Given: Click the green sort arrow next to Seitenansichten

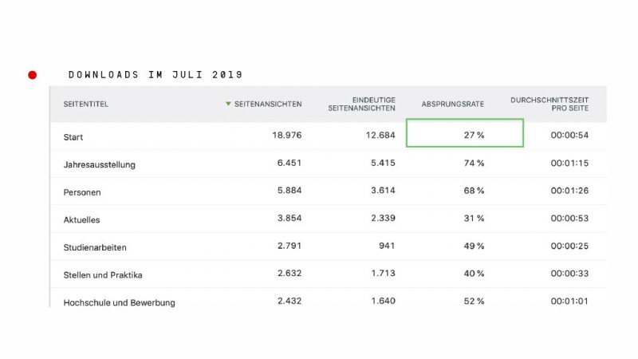Looking at the screenshot, I should click(229, 104).
